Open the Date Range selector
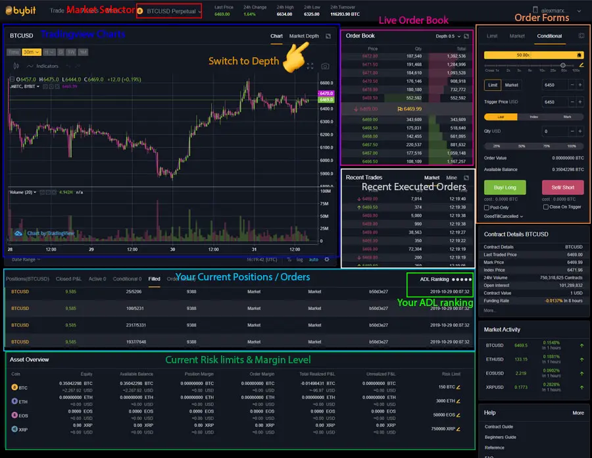The image size is (592, 458). point(26,259)
